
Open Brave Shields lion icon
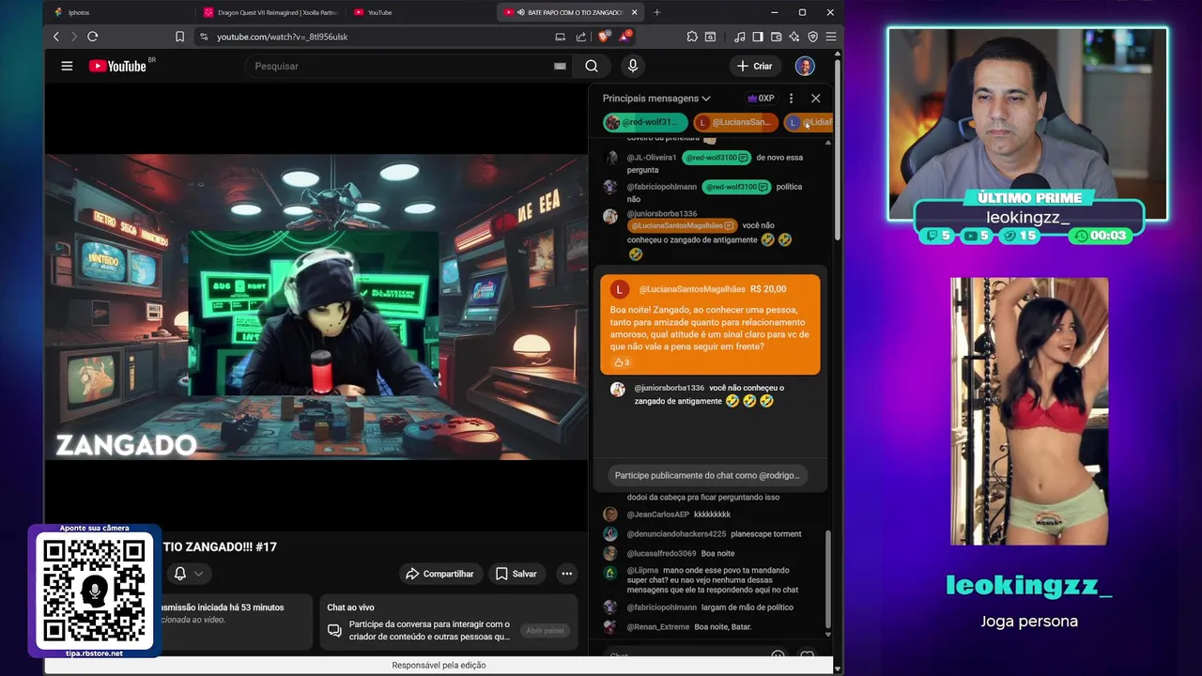(606, 37)
